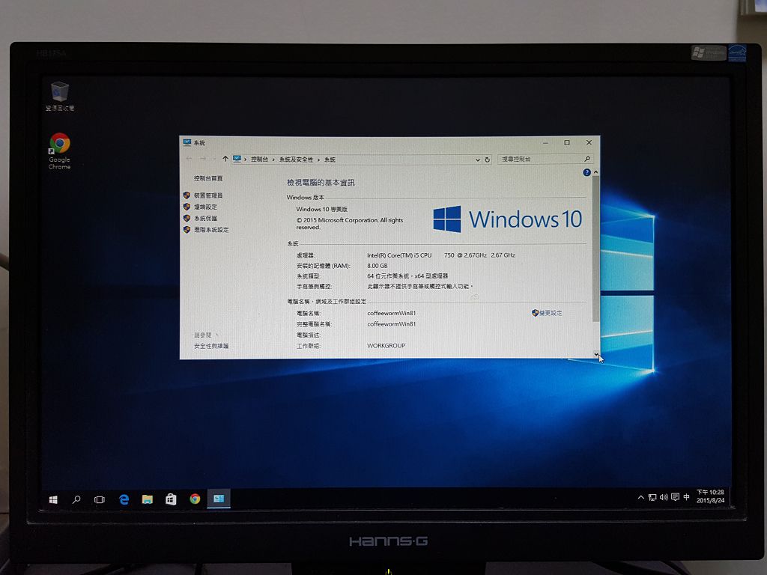Open 控制台首頁 link
This screenshot has width=767, height=575.
click(x=208, y=178)
